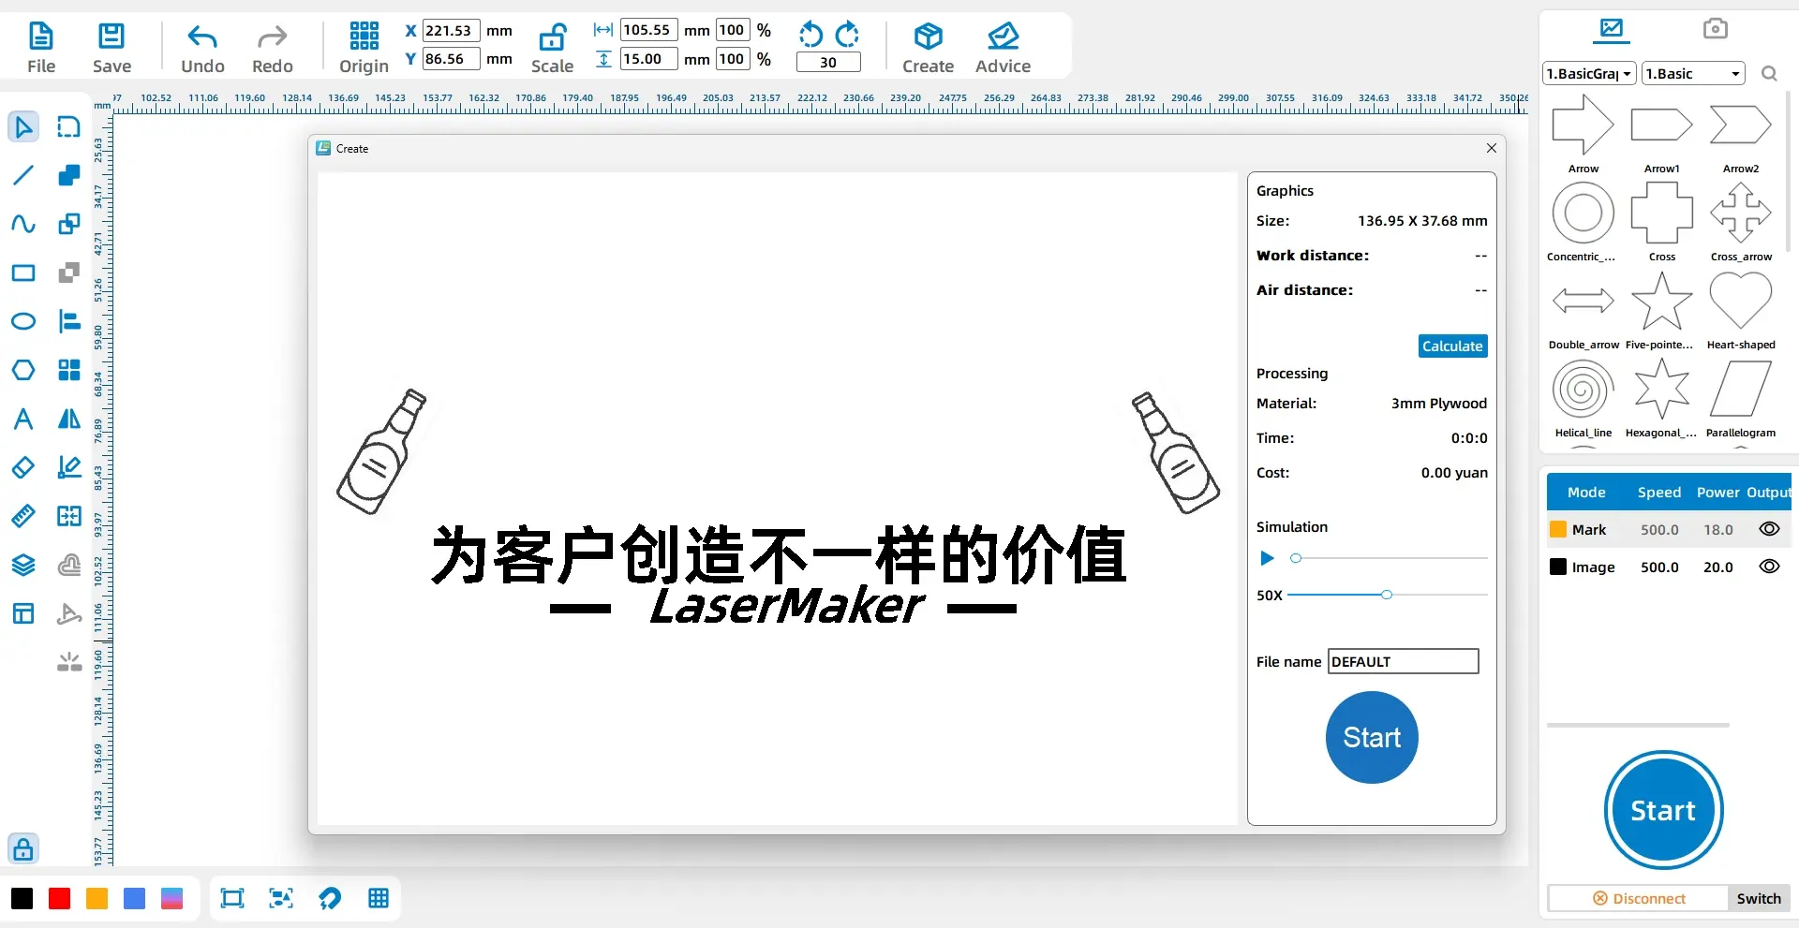Open the 1.BasicGraph library dropdown
The image size is (1799, 928).
click(x=1589, y=73)
